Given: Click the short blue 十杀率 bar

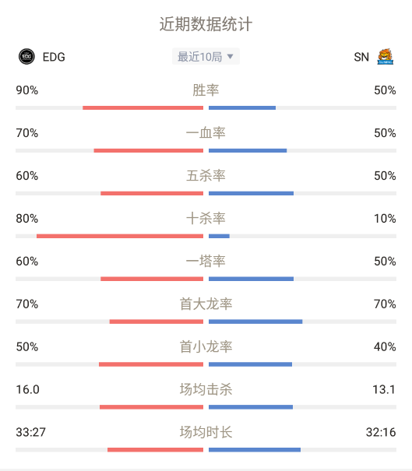Looking at the screenshot, I should [x=219, y=236].
